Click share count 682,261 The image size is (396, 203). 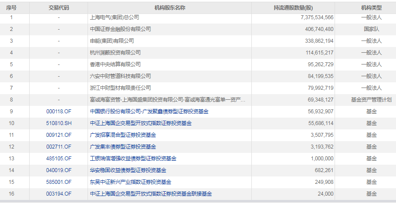click(x=324, y=170)
